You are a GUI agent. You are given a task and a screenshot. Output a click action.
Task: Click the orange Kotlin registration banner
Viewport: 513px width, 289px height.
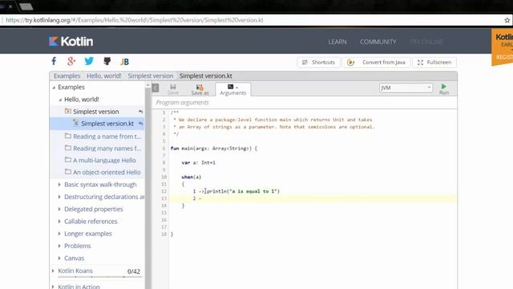click(x=503, y=47)
